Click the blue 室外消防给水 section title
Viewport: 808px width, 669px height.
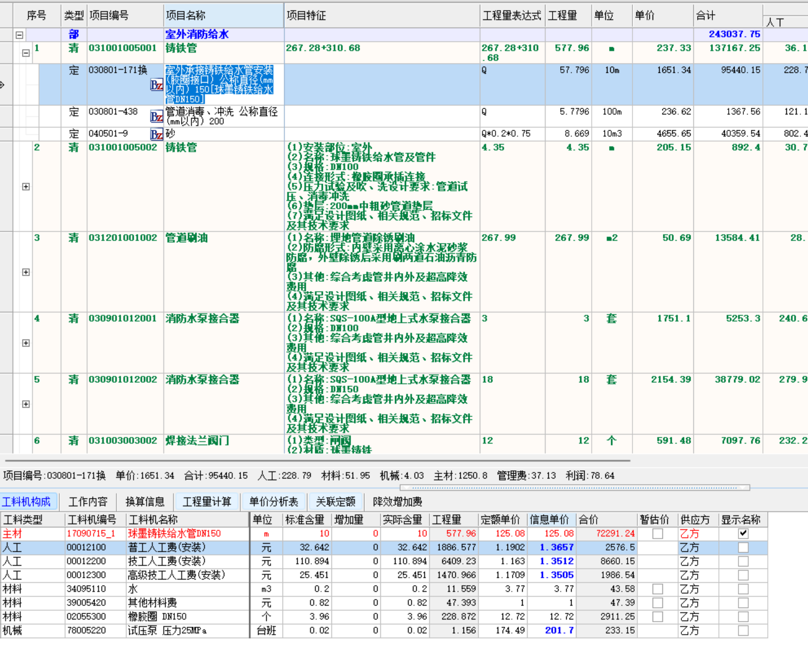tap(197, 34)
